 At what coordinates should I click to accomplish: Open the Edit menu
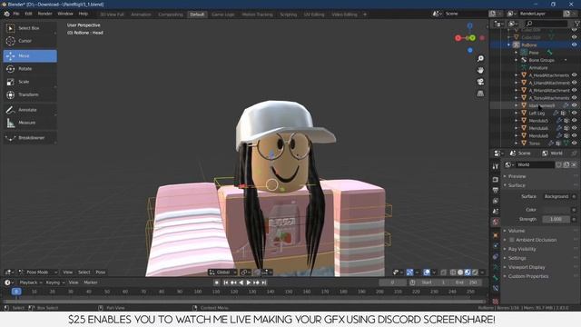click(x=28, y=14)
